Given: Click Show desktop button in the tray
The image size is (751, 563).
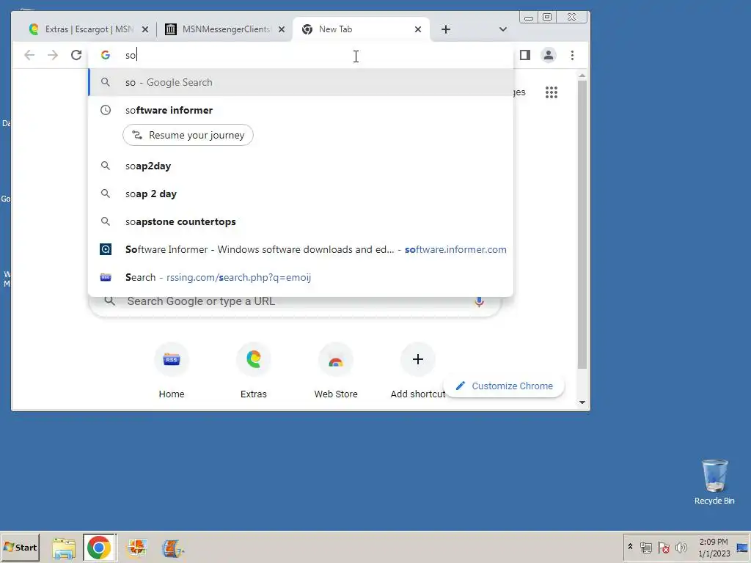Looking at the screenshot, I should point(742,547).
